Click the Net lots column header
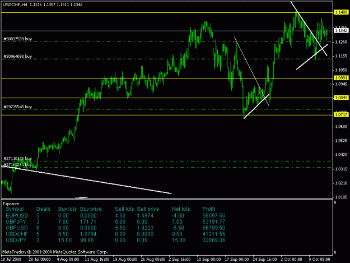 point(181,209)
